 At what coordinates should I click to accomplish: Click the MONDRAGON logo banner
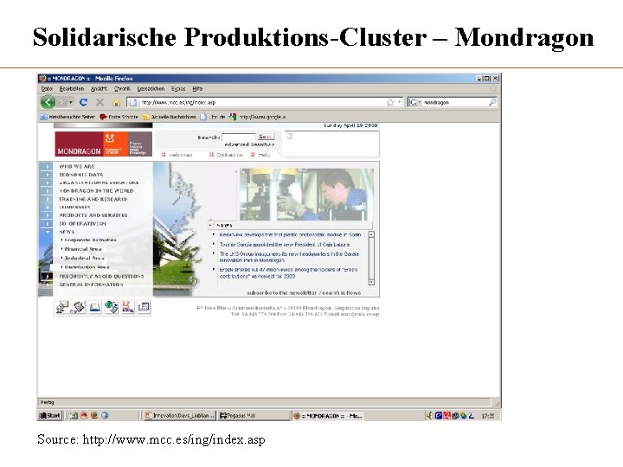tap(103, 144)
